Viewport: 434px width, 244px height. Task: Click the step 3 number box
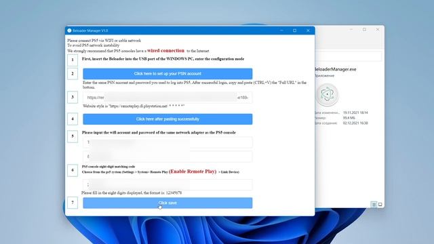click(73, 98)
